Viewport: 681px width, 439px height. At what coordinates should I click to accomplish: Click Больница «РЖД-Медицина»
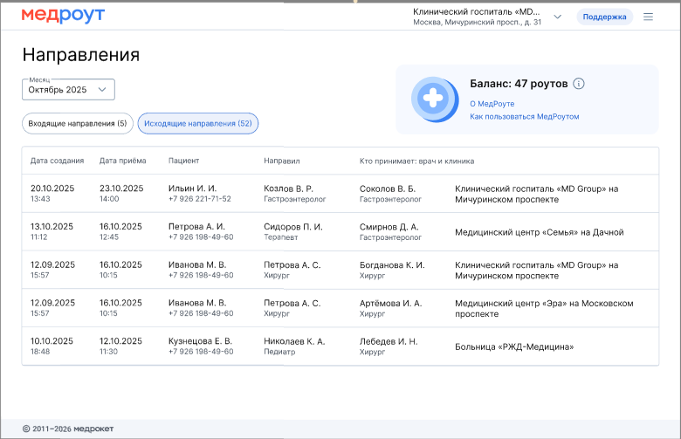(514, 347)
